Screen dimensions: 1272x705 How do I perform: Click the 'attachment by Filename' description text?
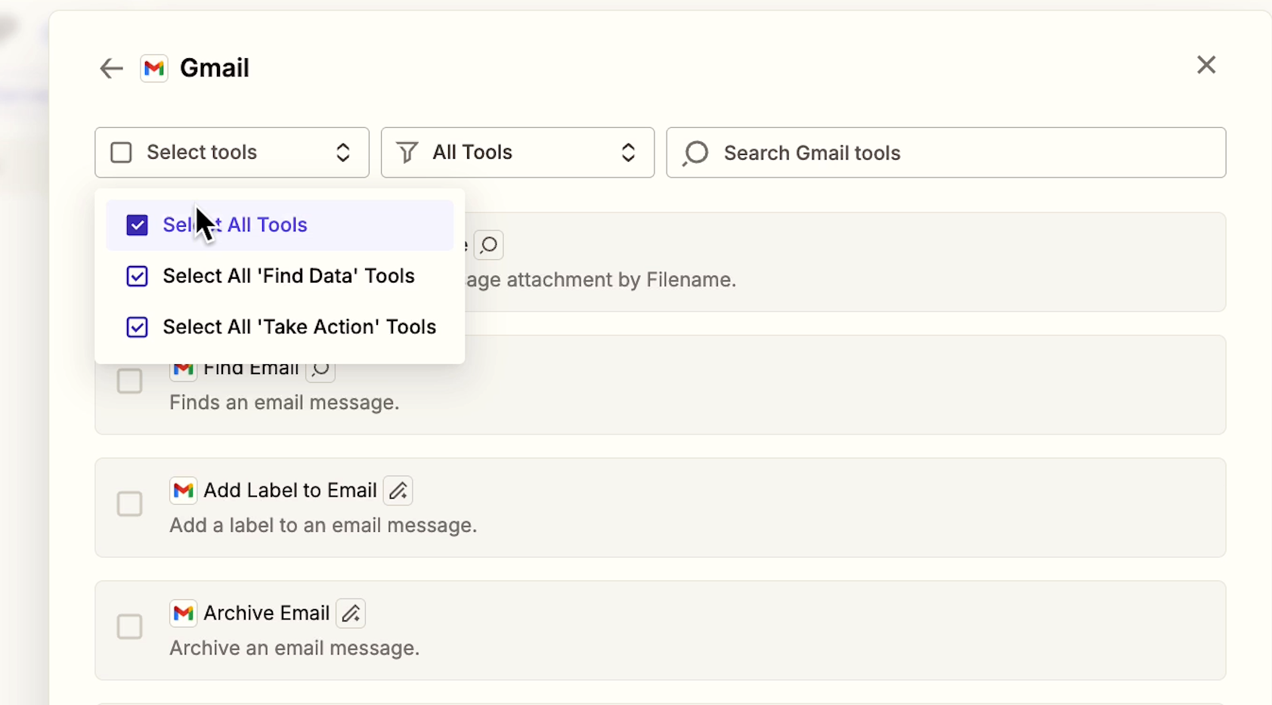pyautogui.click(x=621, y=280)
